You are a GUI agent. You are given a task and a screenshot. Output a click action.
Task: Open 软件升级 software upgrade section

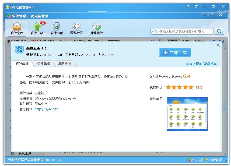tap(37, 29)
